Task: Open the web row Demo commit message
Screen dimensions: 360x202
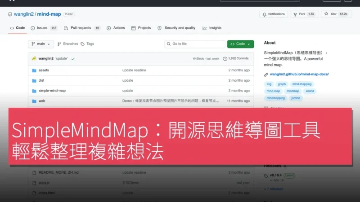Action: pyautogui.click(x=171, y=101)
